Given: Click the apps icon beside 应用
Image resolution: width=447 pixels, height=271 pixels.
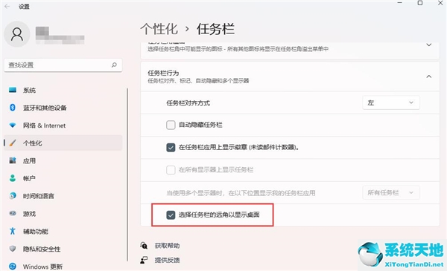Looking at the screenshot, I should pyautogui.click(x=13, y=160).
